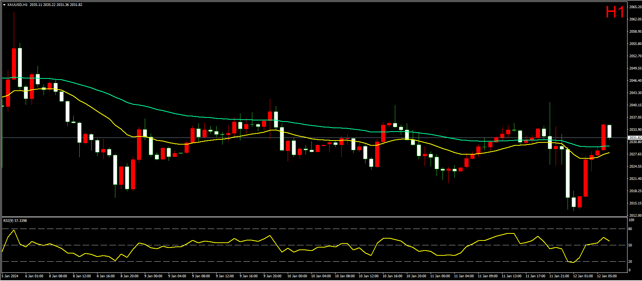
Task: Select the red H1 timeframe label
Action: tap(615, 12)
